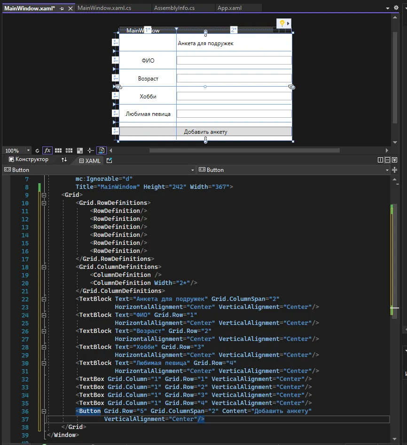Click the designer horizontal scrollbar thumb
The image size is (407, 445).
244,150
